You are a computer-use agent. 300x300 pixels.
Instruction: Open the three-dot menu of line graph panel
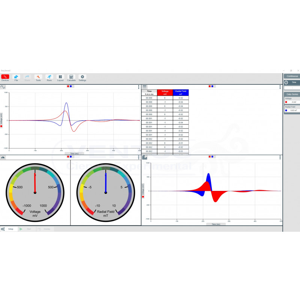138,87
